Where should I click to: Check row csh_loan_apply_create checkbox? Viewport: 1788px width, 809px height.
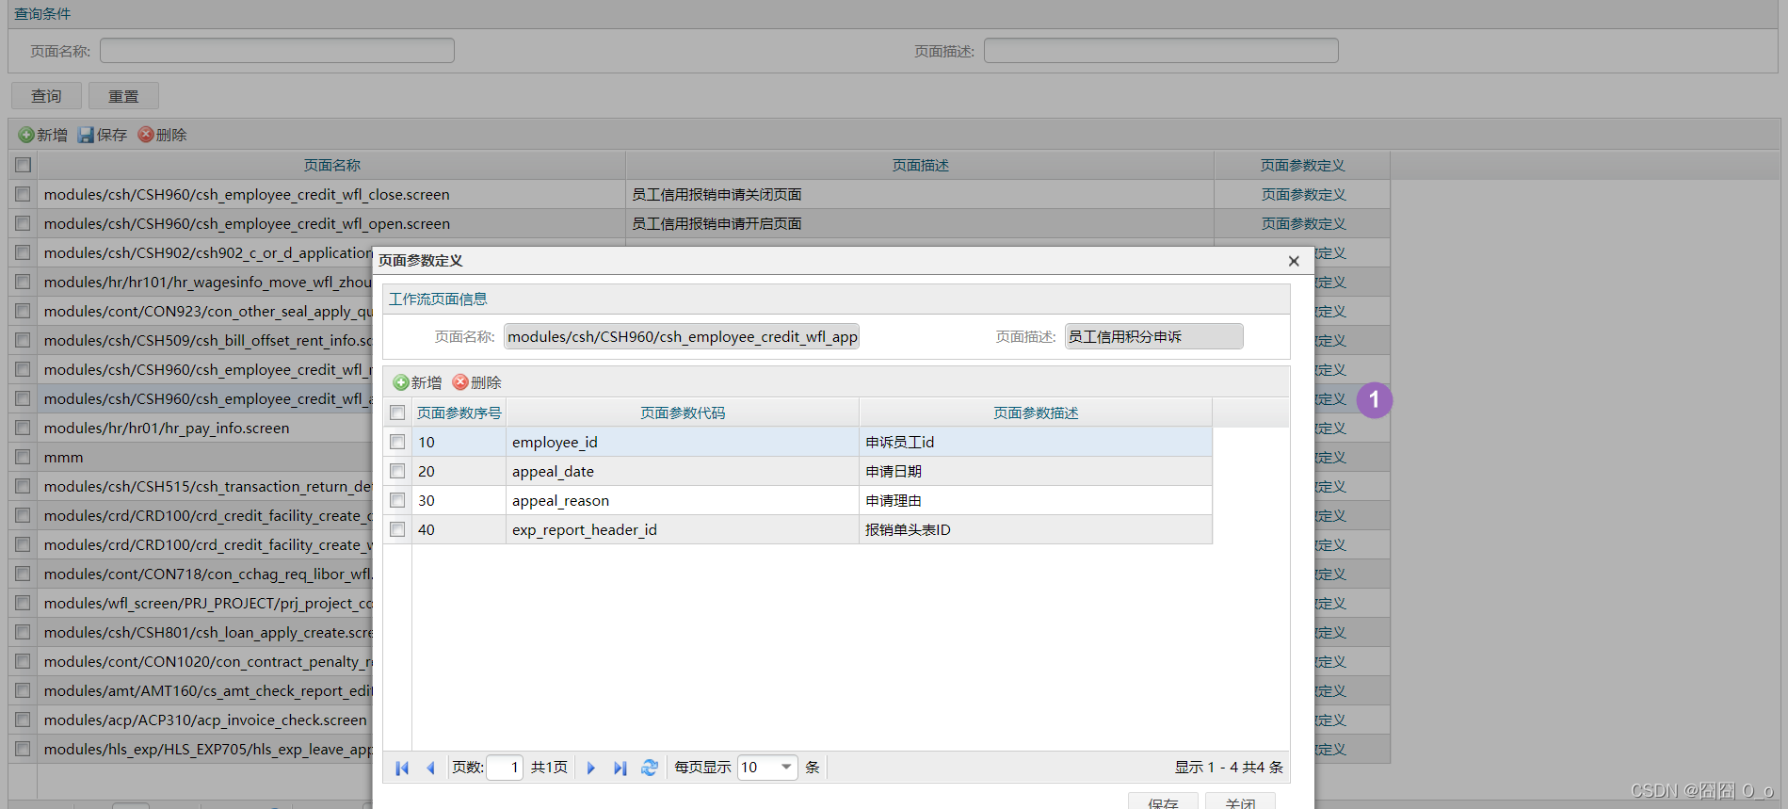pos(23,632)
